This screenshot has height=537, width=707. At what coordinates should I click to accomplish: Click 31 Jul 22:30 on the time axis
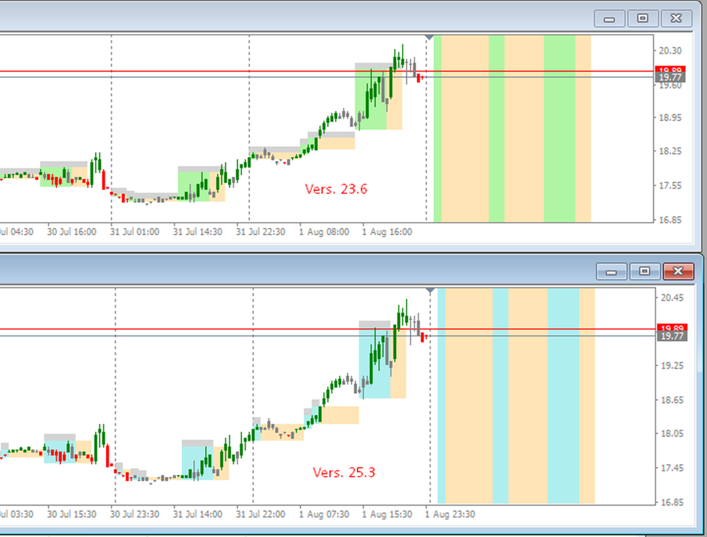(x=261, y=232)
